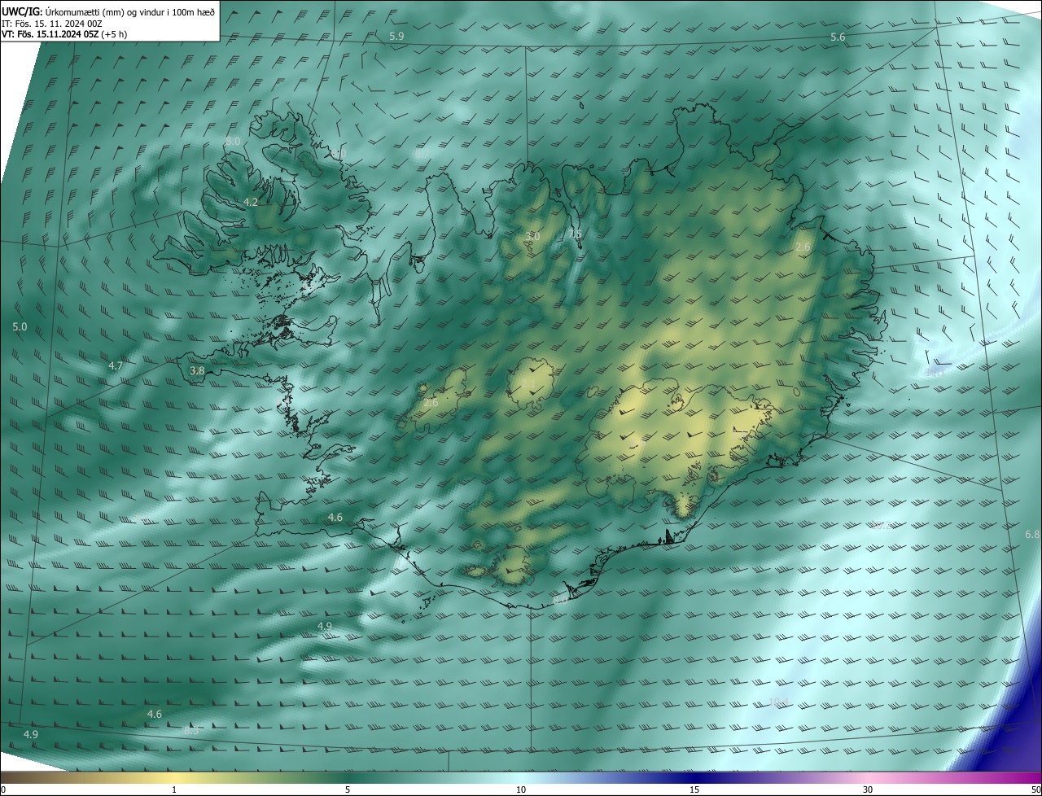Viewport: 1042px width, 796px height.
Task: Click the legend tick label '30'
Action: pos(868,789)
